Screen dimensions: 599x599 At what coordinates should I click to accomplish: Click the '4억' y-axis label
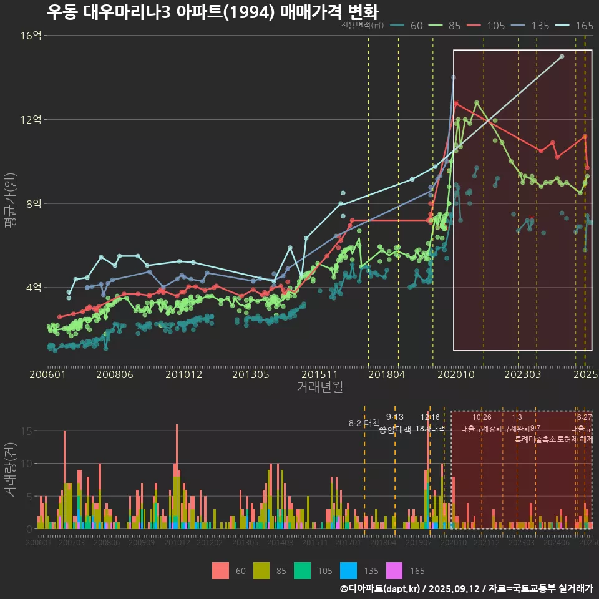[34, 287]
